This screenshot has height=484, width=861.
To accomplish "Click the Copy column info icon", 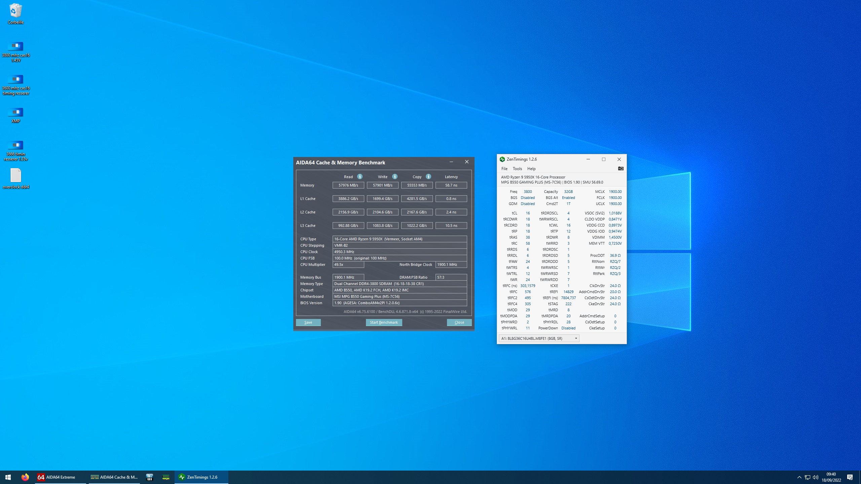I will coord(428,176).
